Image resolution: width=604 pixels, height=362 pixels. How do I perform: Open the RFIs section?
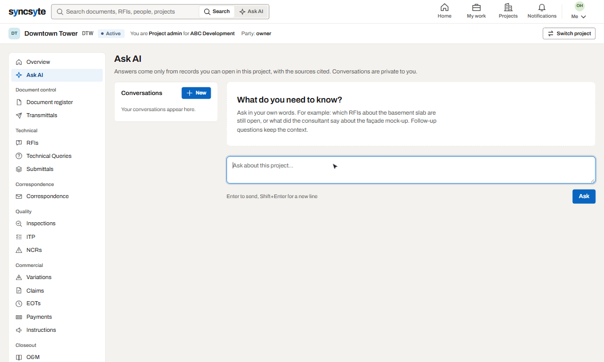pos(57,143)
